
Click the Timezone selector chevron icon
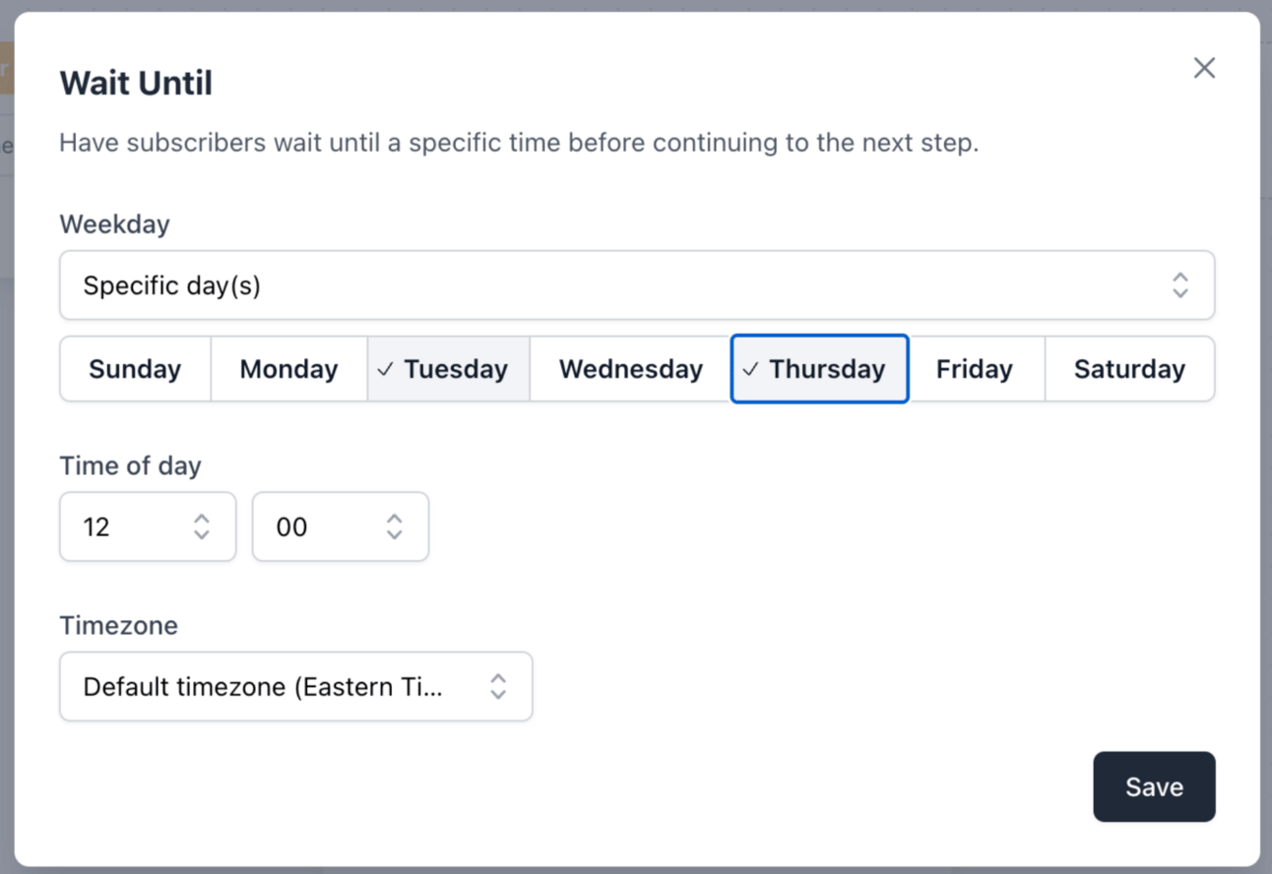click(499, 686)
